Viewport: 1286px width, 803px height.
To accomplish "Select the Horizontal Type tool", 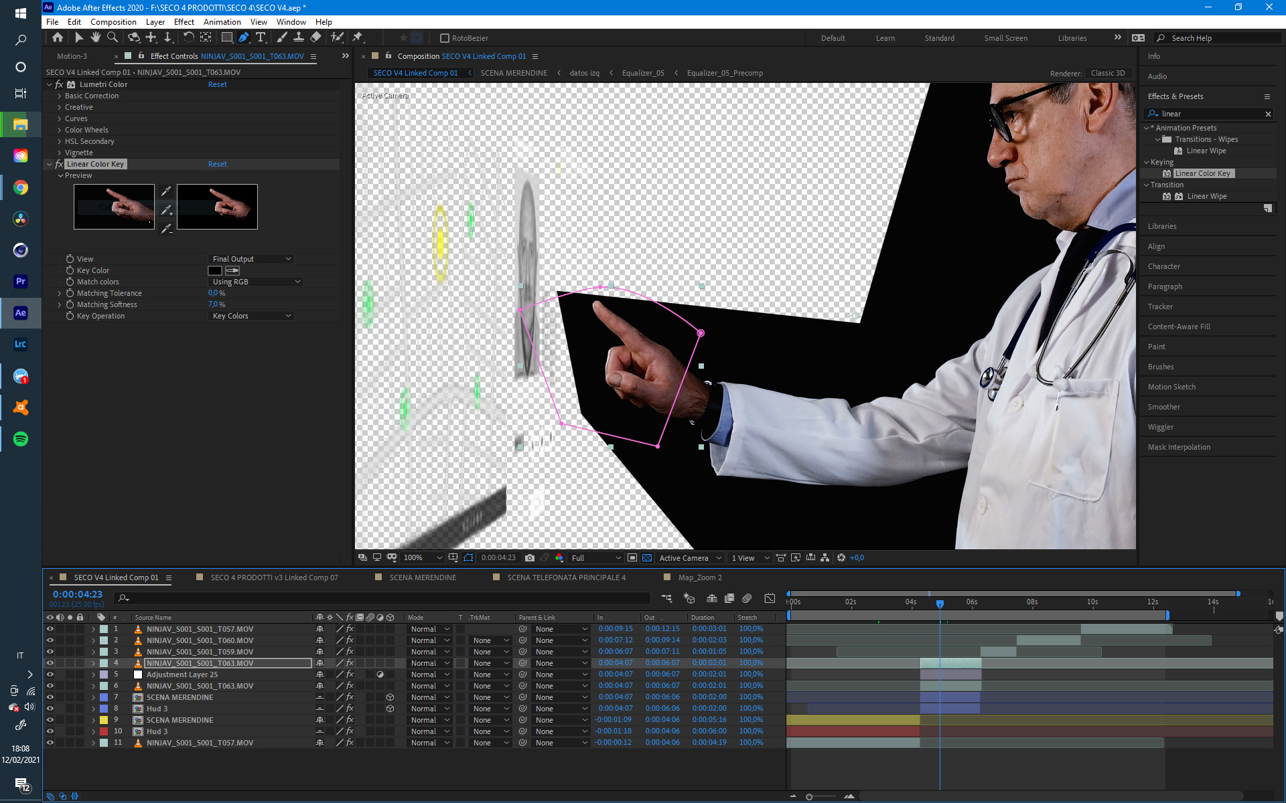I will 261,37.
